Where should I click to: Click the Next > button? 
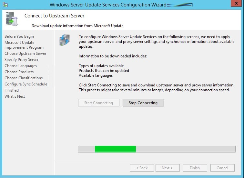pyautogui.click(x=167, y=168)
